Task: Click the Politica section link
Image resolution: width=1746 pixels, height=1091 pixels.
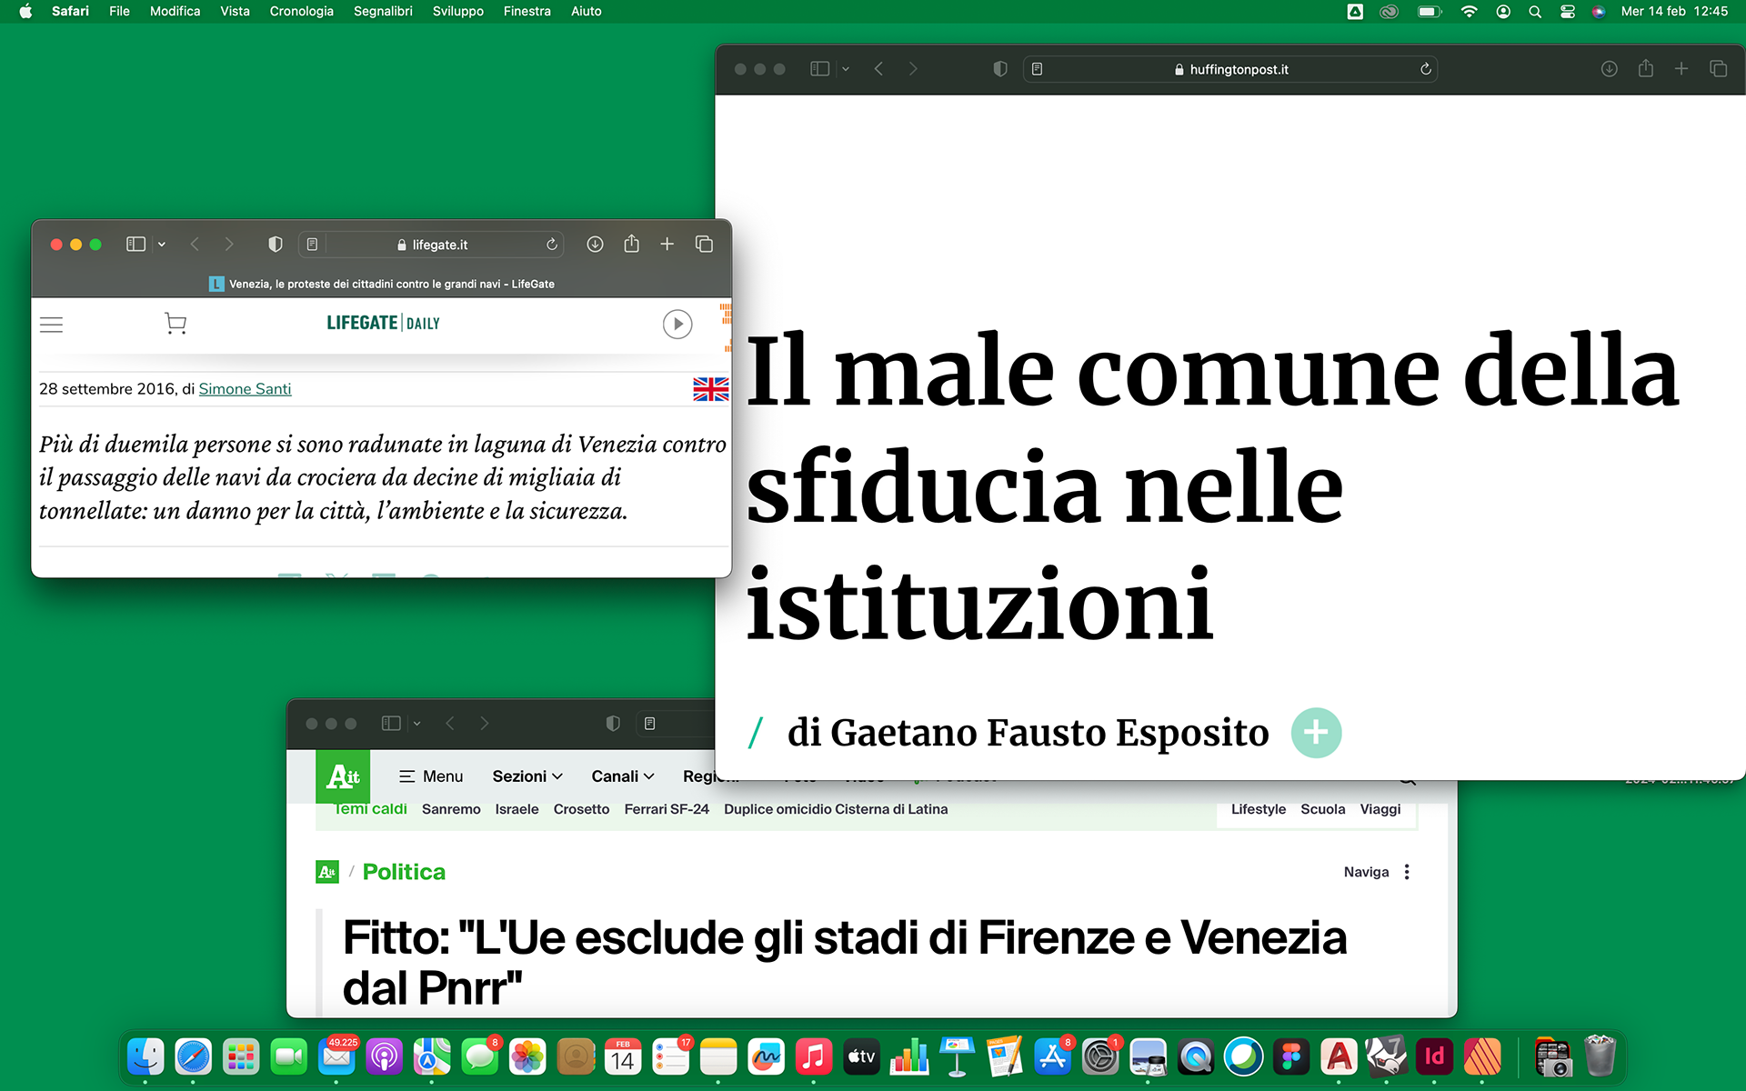Action: point(404,872)
